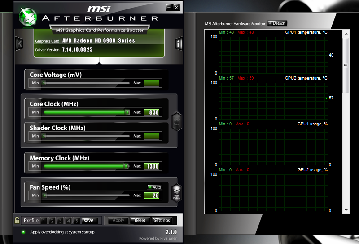Detach the Hardware Monitor panel
Image resolution: width=359 pixels, height=244 pixels.
pos(277,23)
